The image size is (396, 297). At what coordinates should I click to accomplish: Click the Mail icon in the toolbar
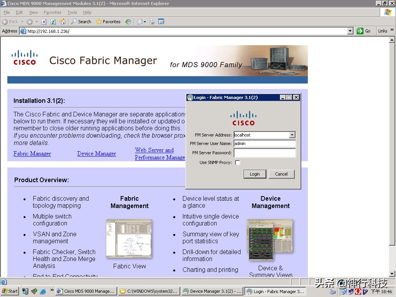click(140, 22)
